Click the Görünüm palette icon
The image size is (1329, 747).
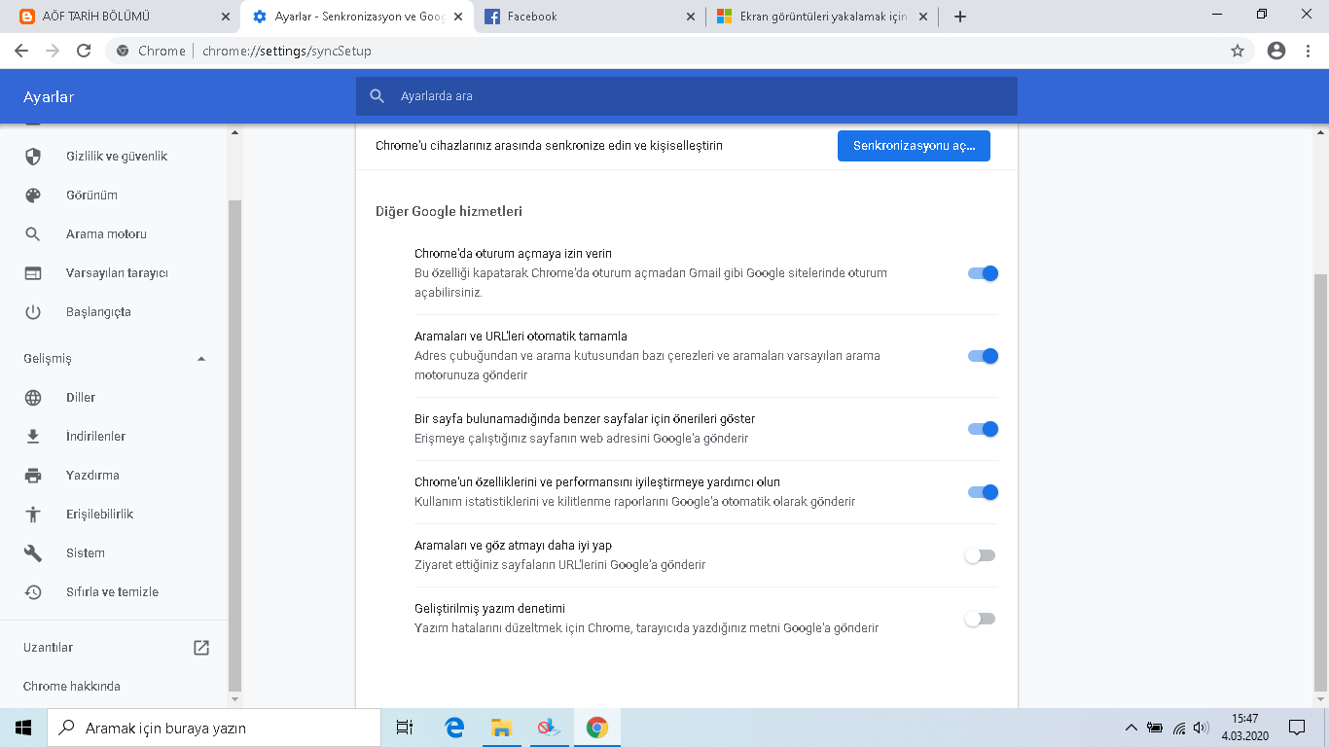point(33,196)
